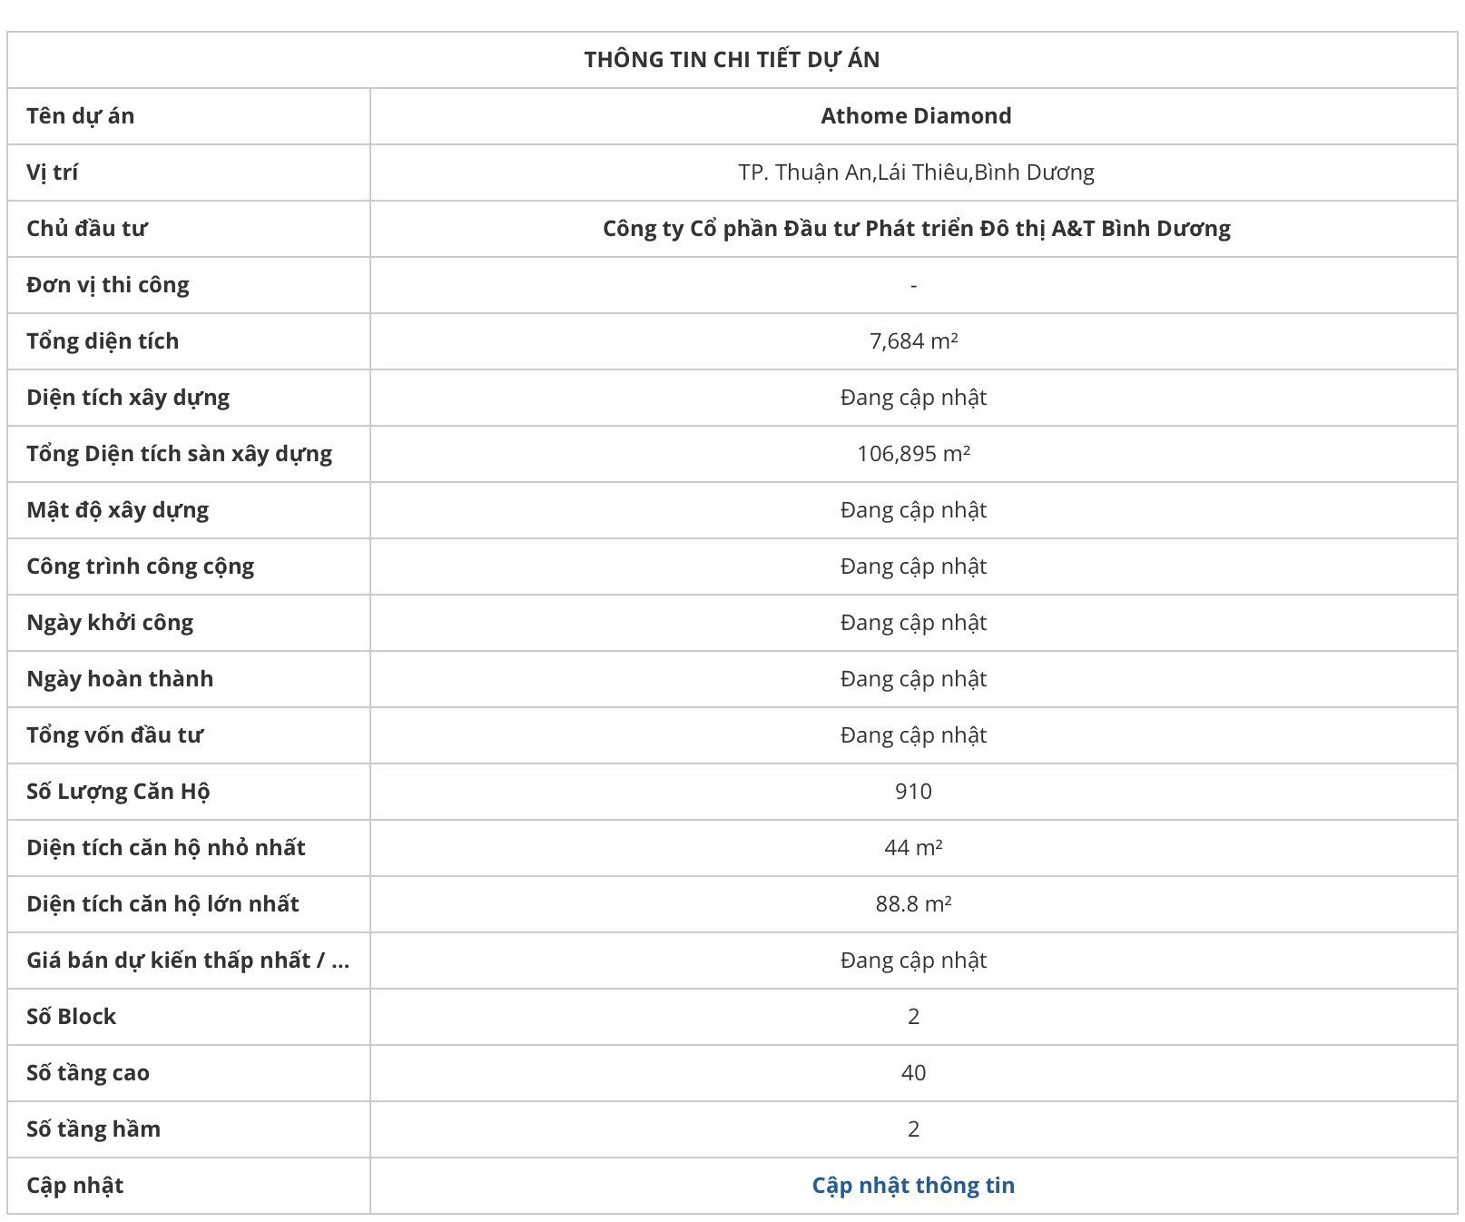Click the 'Athome Diamond' project name
Viewport: 1465px width, 1222px height.
click(916, 116)
